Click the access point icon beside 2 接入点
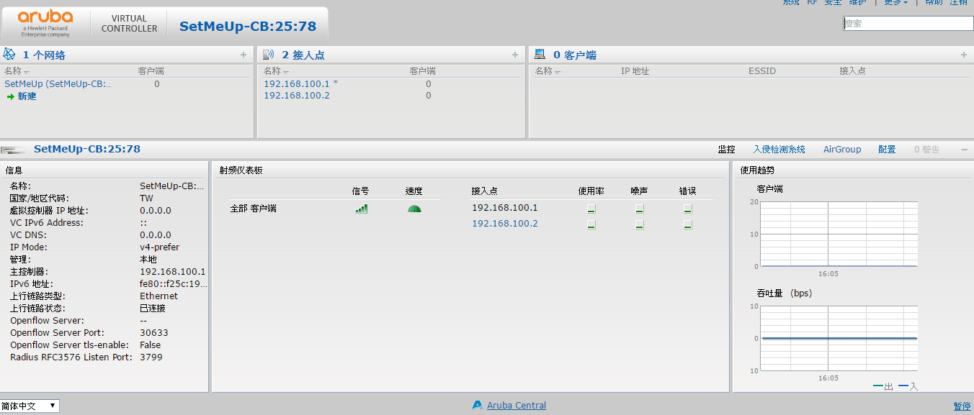Viewport: 974px width, 415px height. click(269, 54)
